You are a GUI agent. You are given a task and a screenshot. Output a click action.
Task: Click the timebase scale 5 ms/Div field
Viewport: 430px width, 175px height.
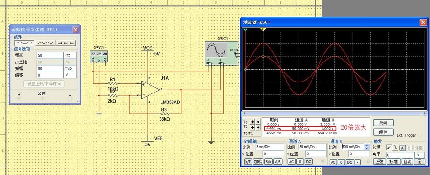click(x=269, y=147)
